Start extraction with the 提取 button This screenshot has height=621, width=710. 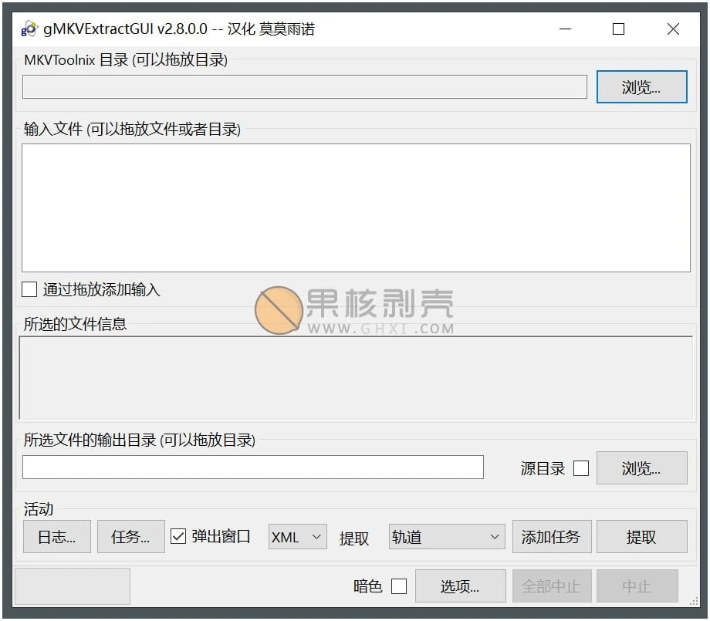coord(643,536)
